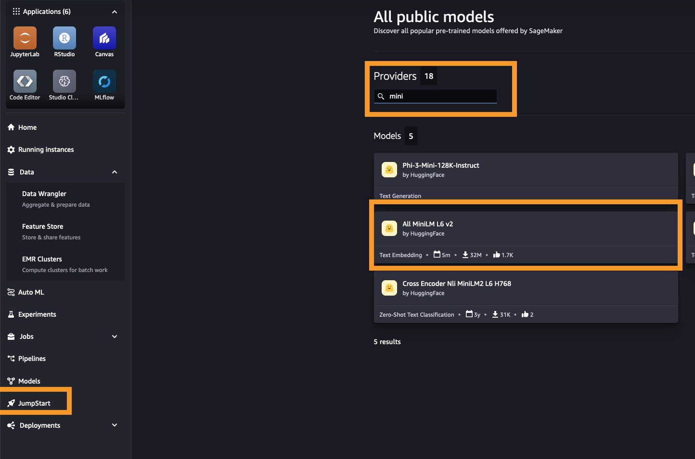Viewport: 695px width, 459px height.
Task: Click the Applications grid dots icon
Action: click(16, 12)
